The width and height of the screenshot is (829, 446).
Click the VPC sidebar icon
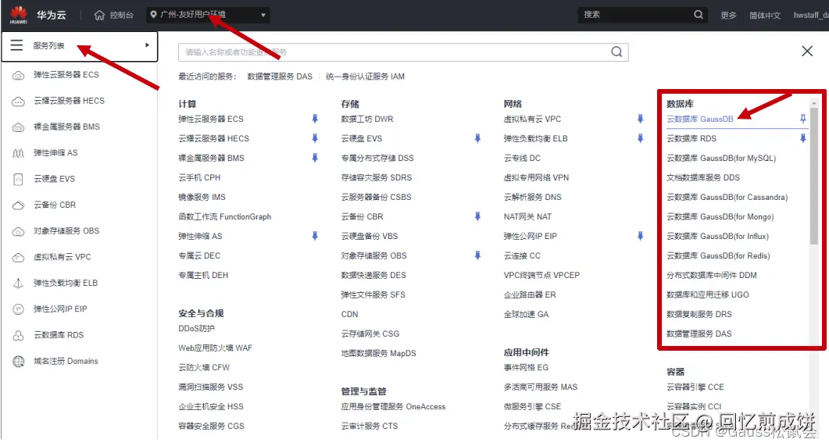(x=19, y=257)
